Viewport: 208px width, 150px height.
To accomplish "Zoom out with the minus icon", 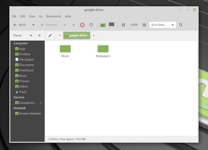I will (123, 25).
